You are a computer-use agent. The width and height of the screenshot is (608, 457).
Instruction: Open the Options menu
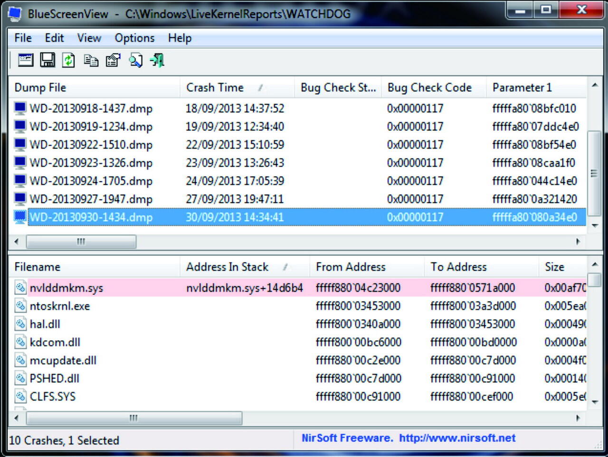click(134, 38)
